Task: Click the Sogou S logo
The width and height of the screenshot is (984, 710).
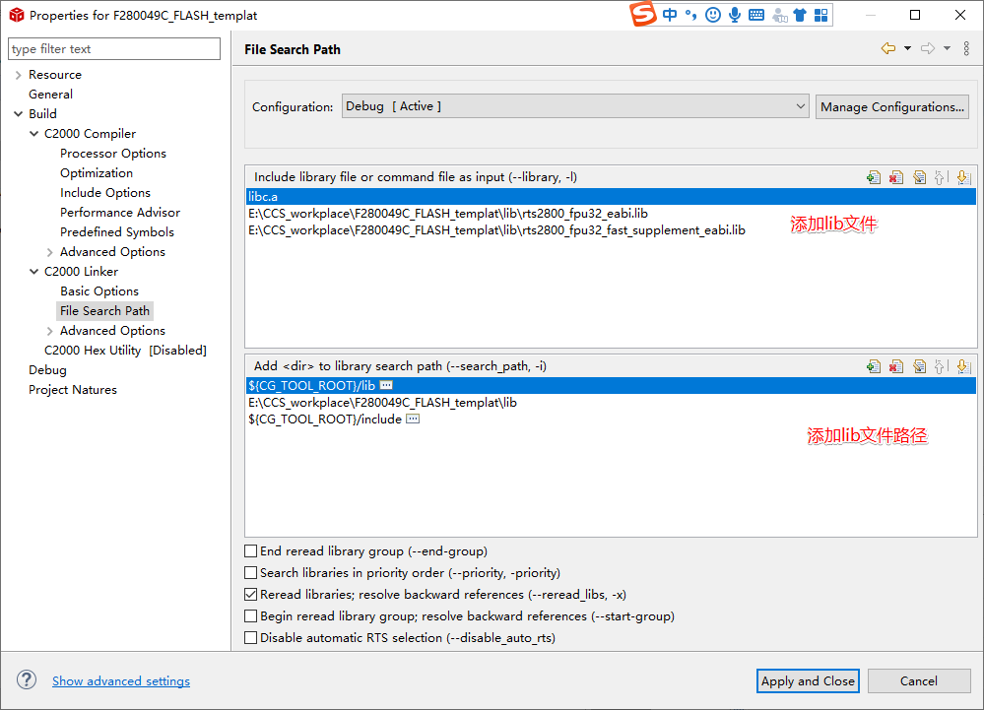Action: pos(643,14)
